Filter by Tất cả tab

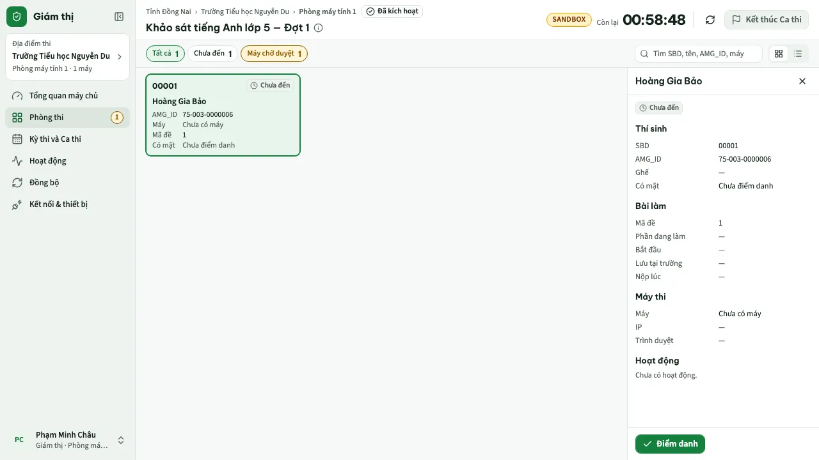pyautogui.click(x=165, y=54)
